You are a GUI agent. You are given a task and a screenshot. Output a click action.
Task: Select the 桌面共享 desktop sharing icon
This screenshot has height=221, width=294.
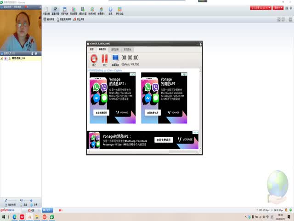[x=56, y=10]
